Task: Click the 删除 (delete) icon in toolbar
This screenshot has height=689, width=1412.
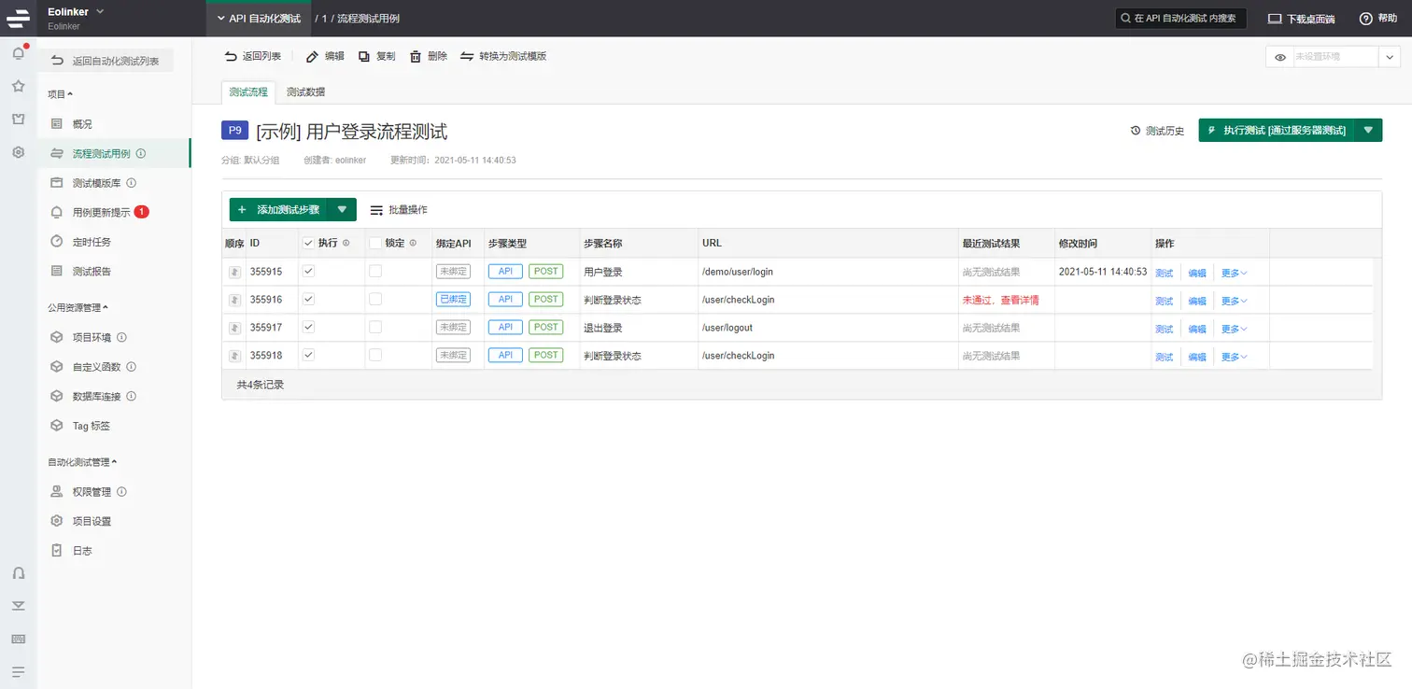Action: point(415,55)
